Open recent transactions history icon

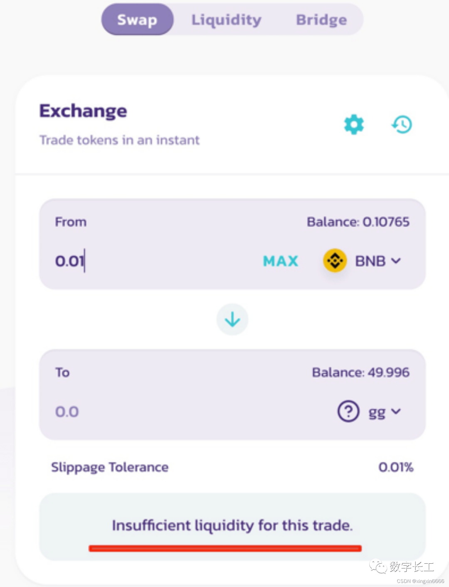[402, 124]
